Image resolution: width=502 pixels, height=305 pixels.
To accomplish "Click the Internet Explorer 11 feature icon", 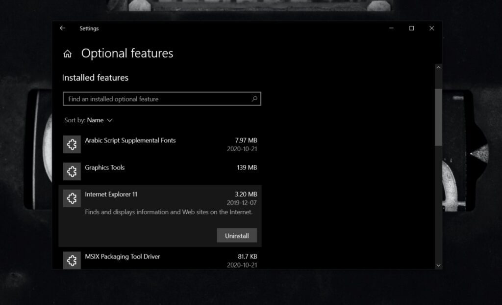I will 72,198.
